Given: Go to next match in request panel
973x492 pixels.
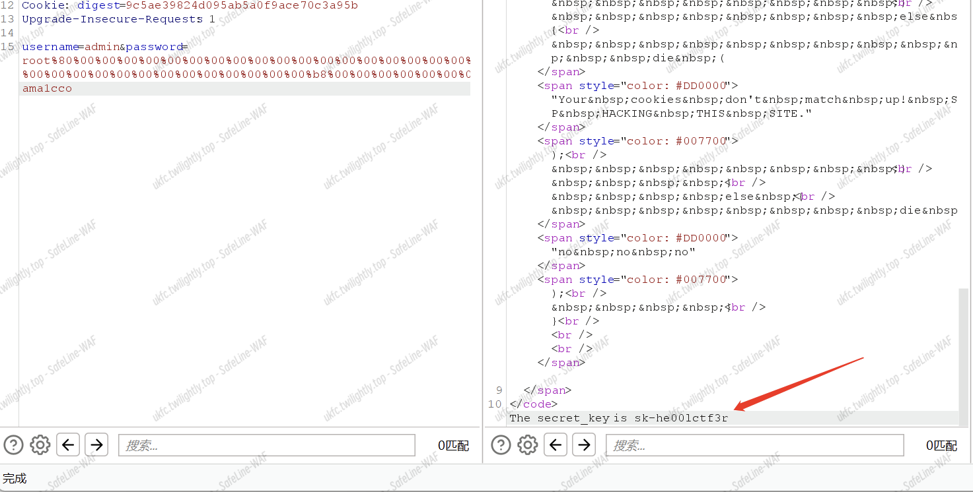Looking at the screenshot, I should [x=96, y=445].
